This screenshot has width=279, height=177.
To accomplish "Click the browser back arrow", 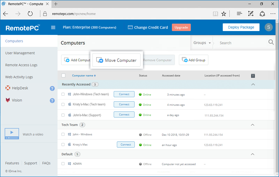I will [6, 14].
